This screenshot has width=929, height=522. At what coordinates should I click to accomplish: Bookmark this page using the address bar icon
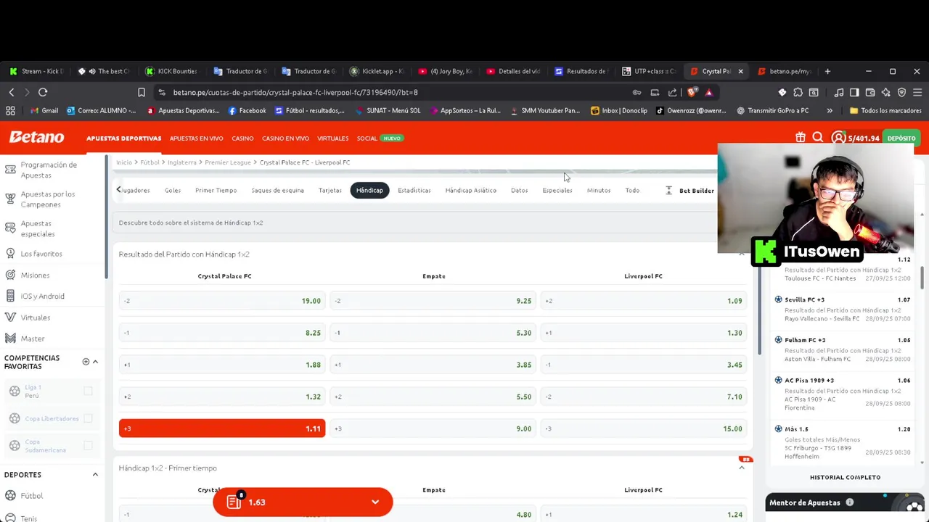tap(142, 92)
